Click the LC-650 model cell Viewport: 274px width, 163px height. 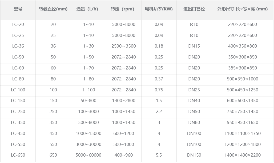click(x=18, y=155)
